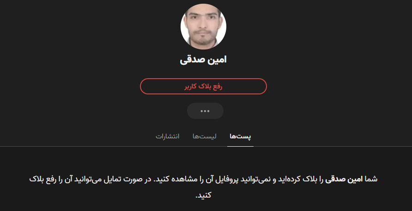Select the active Posts tab with underline
The image size is (412, 211).
[240, 137]
